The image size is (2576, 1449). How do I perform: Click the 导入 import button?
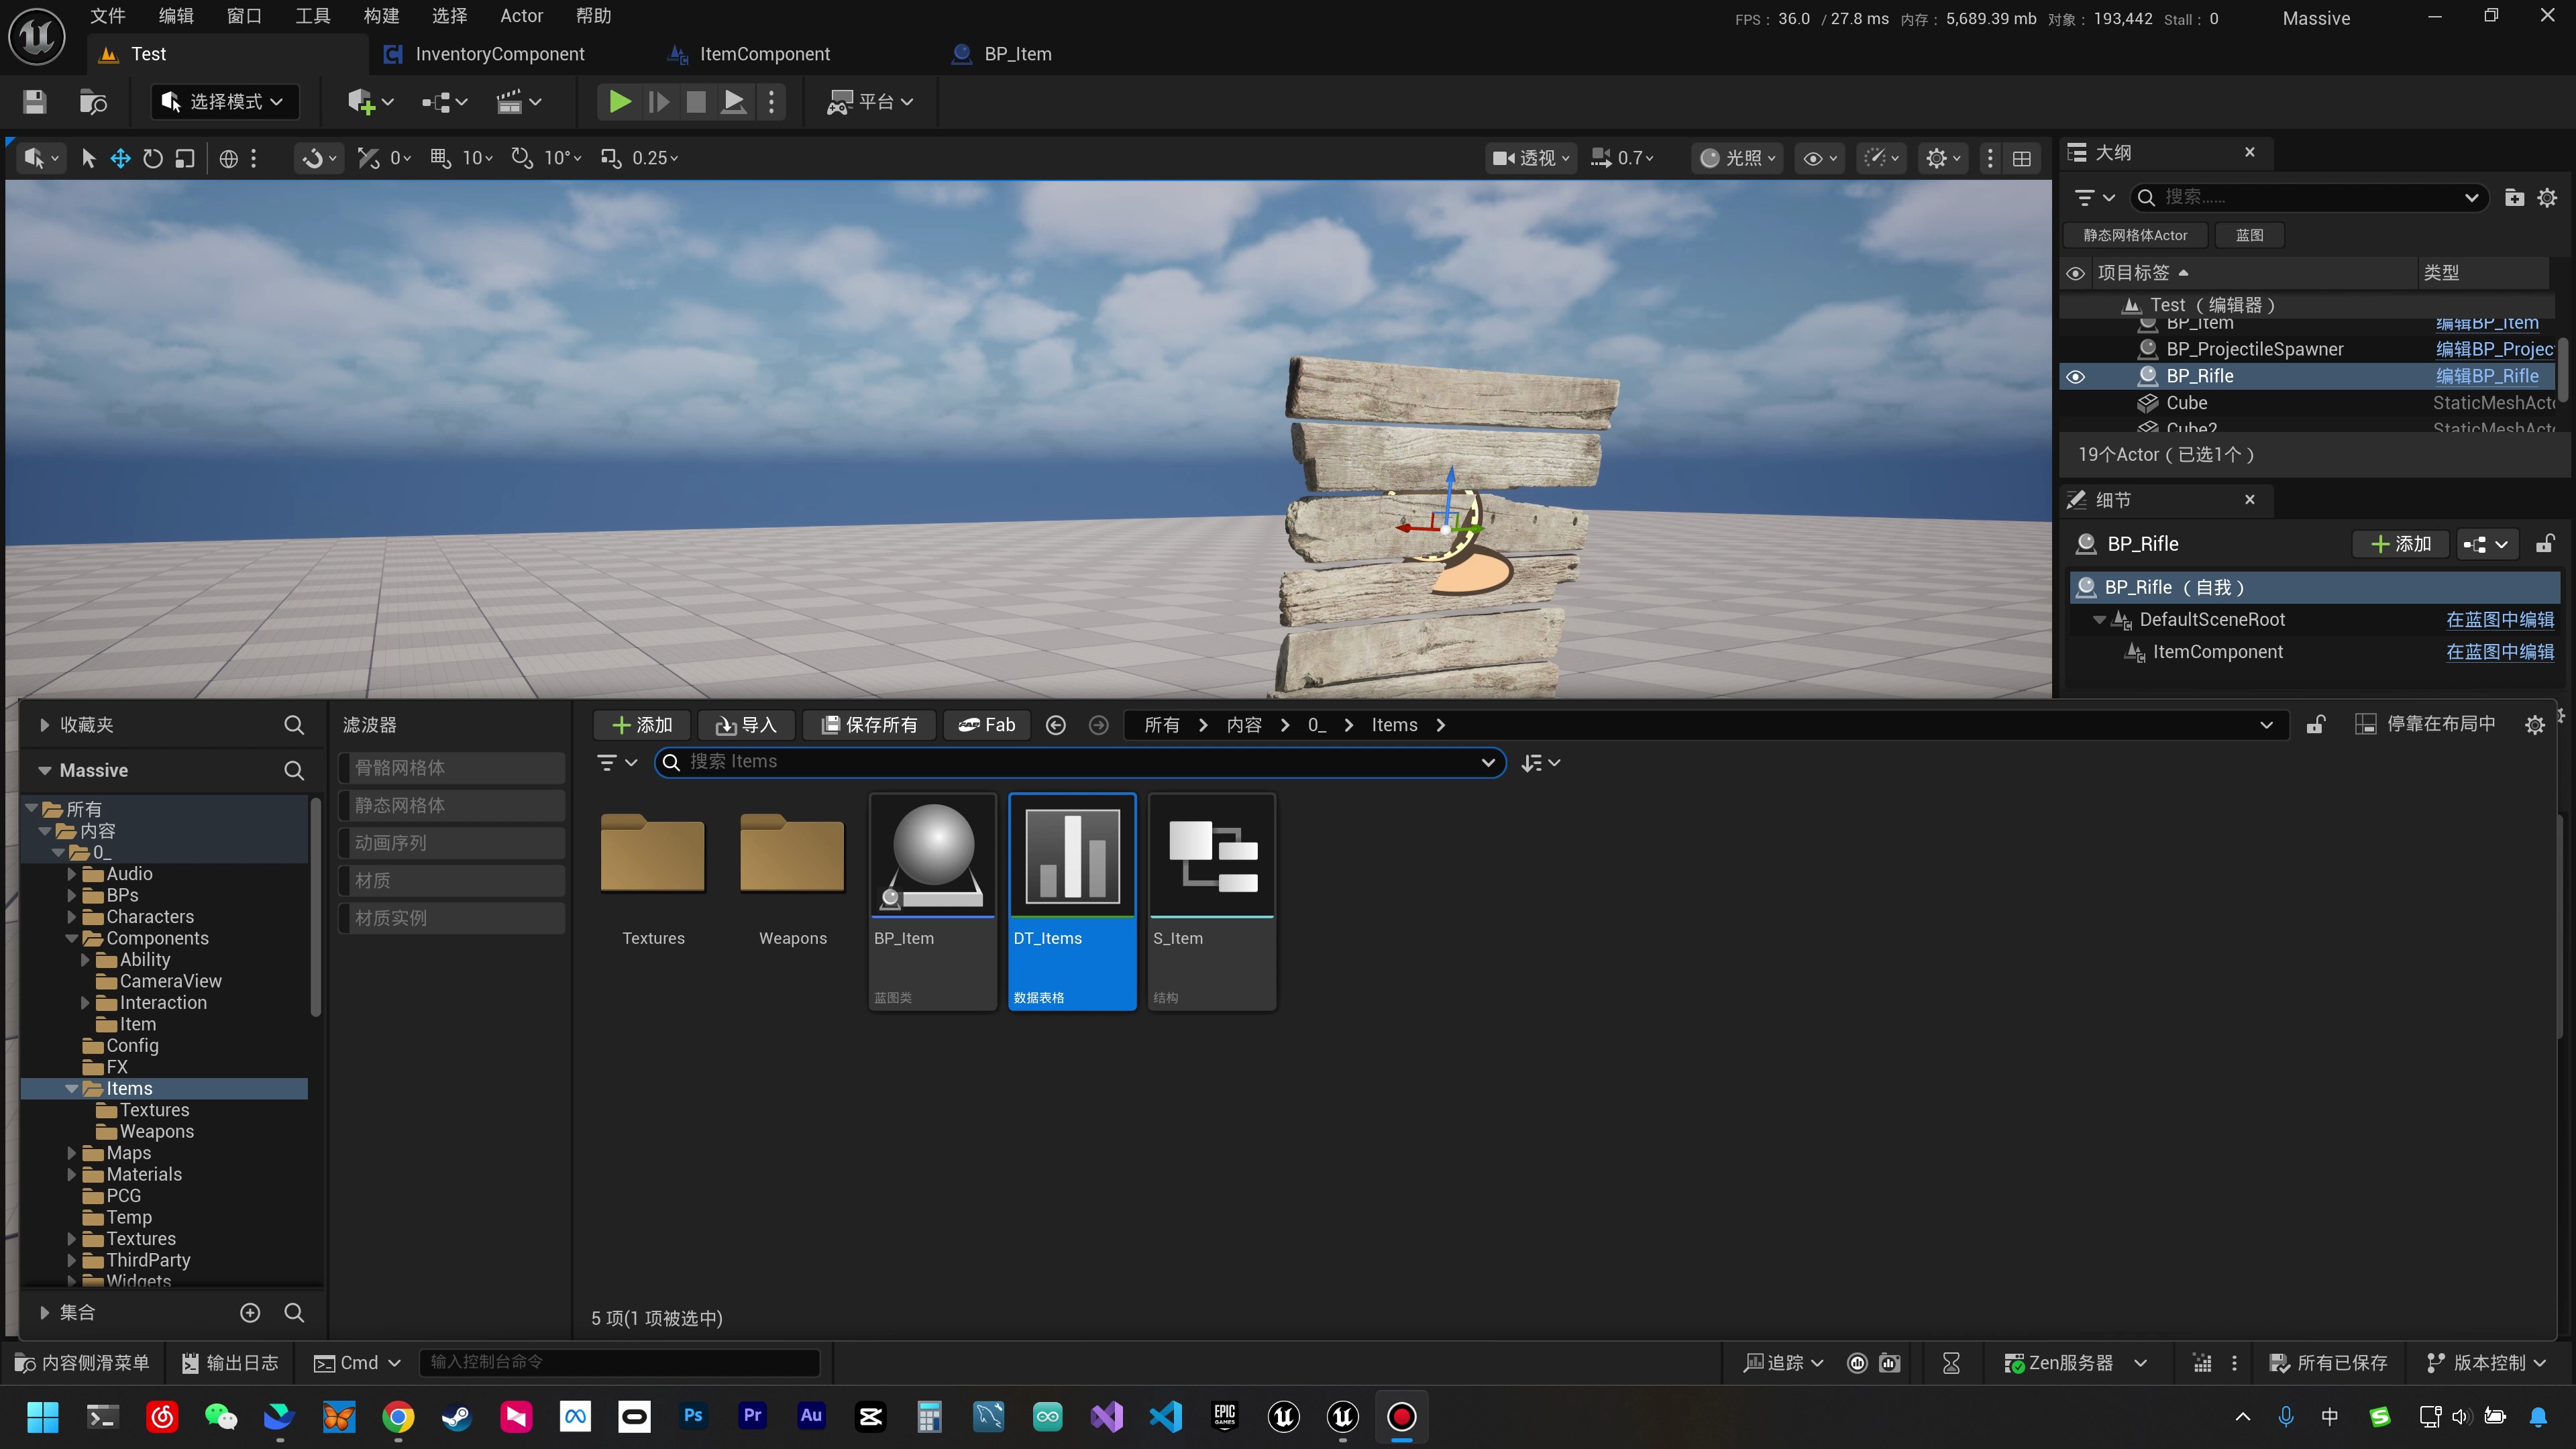(x=746, y=725)
